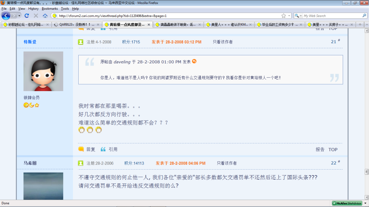Click the Stop loading X icon
Screen dimensions: 369x207
[x=36, y=16]
